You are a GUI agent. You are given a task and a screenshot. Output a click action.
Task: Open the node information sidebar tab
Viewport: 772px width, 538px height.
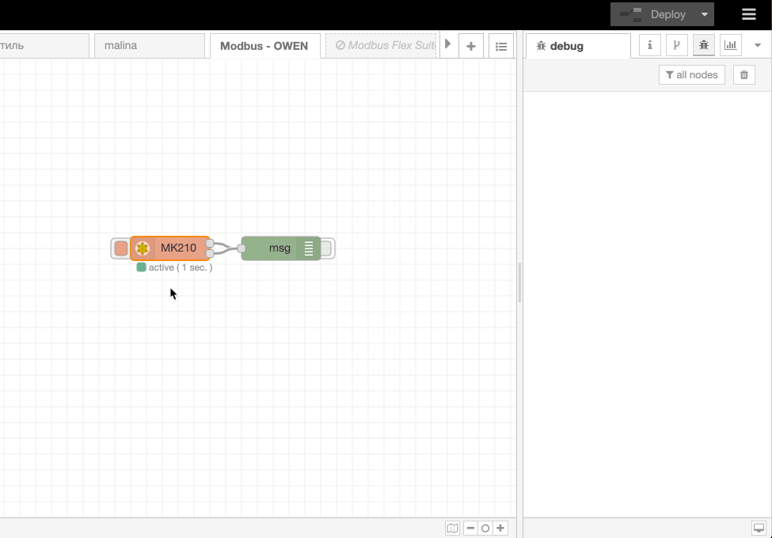649,45
